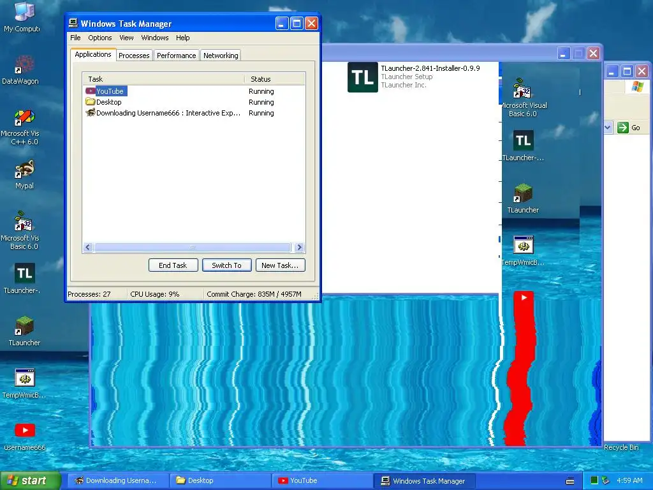Open the Mypal browser desktop icon
Image resolution: width=653 pixels, height=490 pixels.
tap(25, 170)
